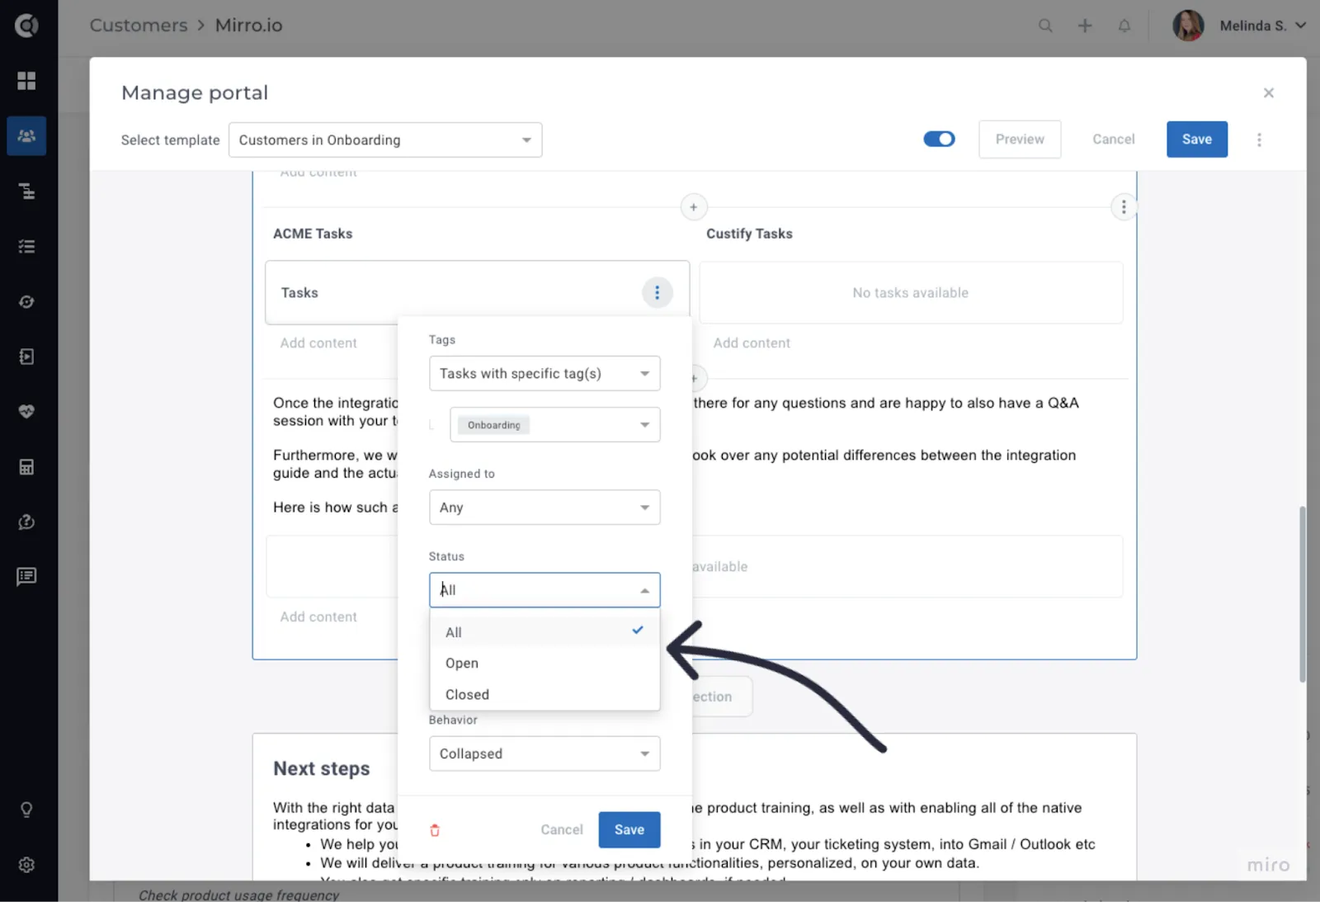Click the search magnifier icon
This screenshot has height=902, width=1320.
click(x=1045, y=26)
